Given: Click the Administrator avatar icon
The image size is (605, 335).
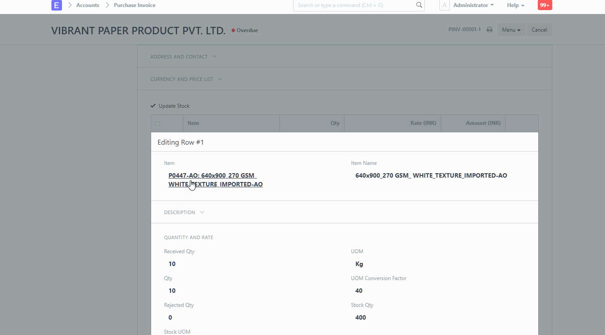Looking at the screenshot, I should point(444,5).
